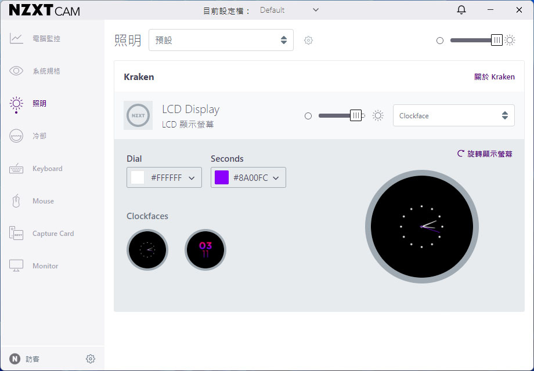Open the current profile Default dropdown
Viewport: 534px width, 371px height.
[x=289, y=10]
